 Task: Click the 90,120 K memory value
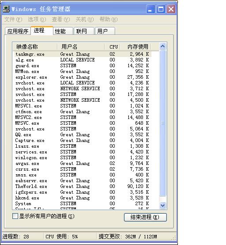point(138,186)
